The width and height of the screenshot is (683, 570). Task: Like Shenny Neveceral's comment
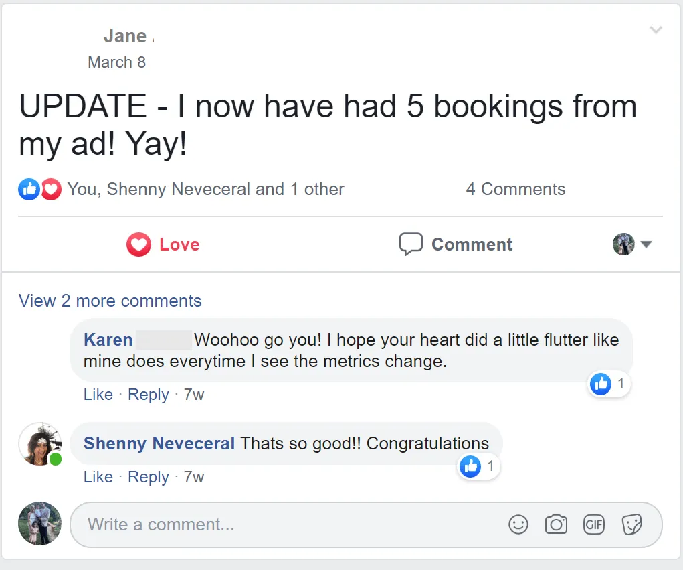coord(98,477)
